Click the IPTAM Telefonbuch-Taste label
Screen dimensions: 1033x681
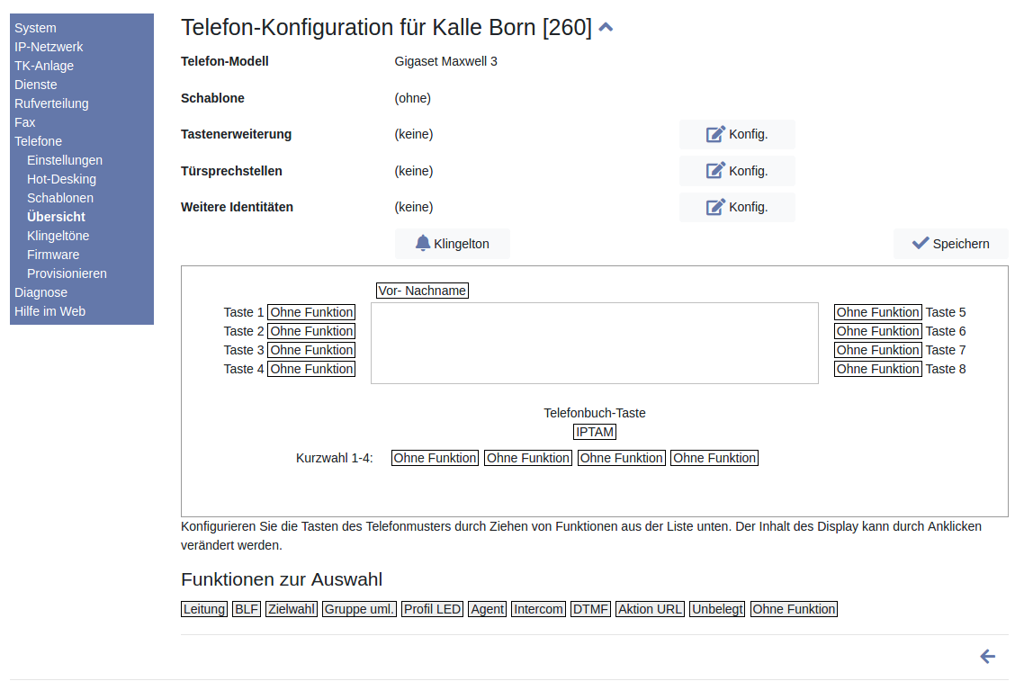pyautogui.click(x=595, y=432)
